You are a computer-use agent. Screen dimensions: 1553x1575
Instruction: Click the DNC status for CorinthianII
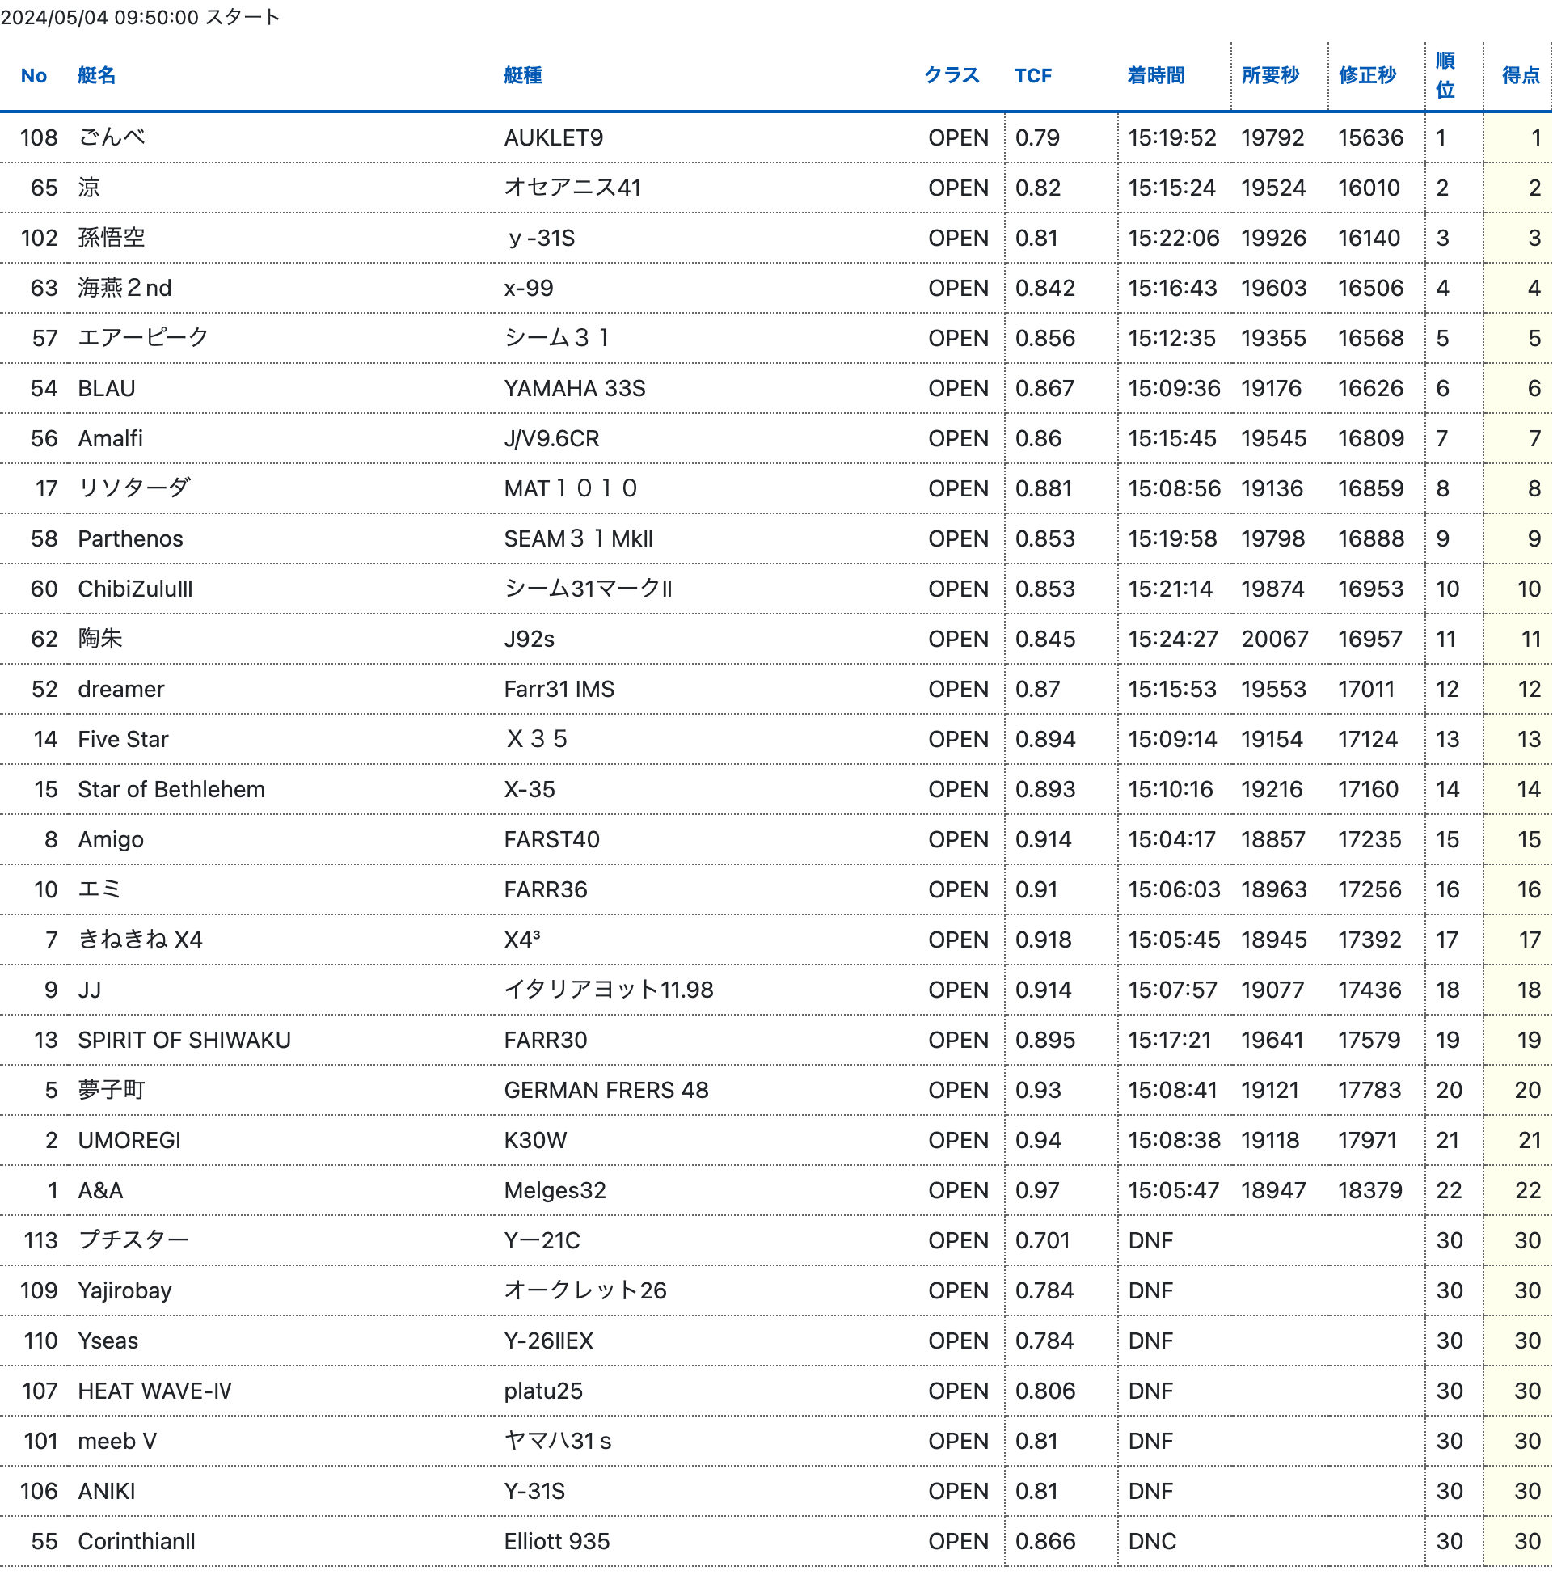point(1151,1541)
